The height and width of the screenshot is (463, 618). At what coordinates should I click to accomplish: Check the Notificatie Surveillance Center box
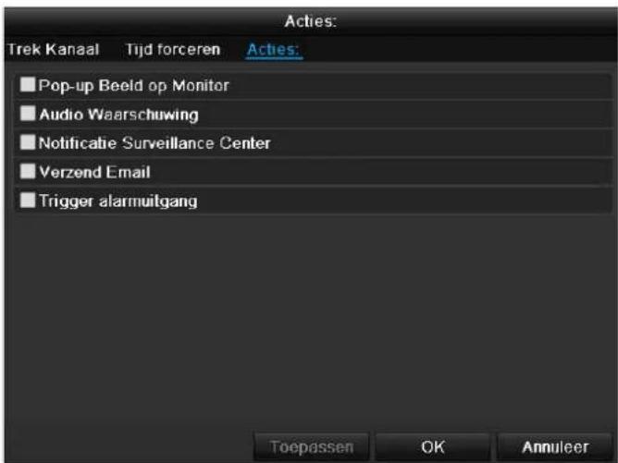point(28,142)
